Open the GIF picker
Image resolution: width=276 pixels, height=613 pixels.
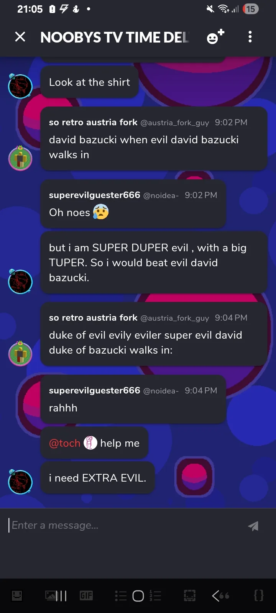pyautogui.click(x=86, y=595)
